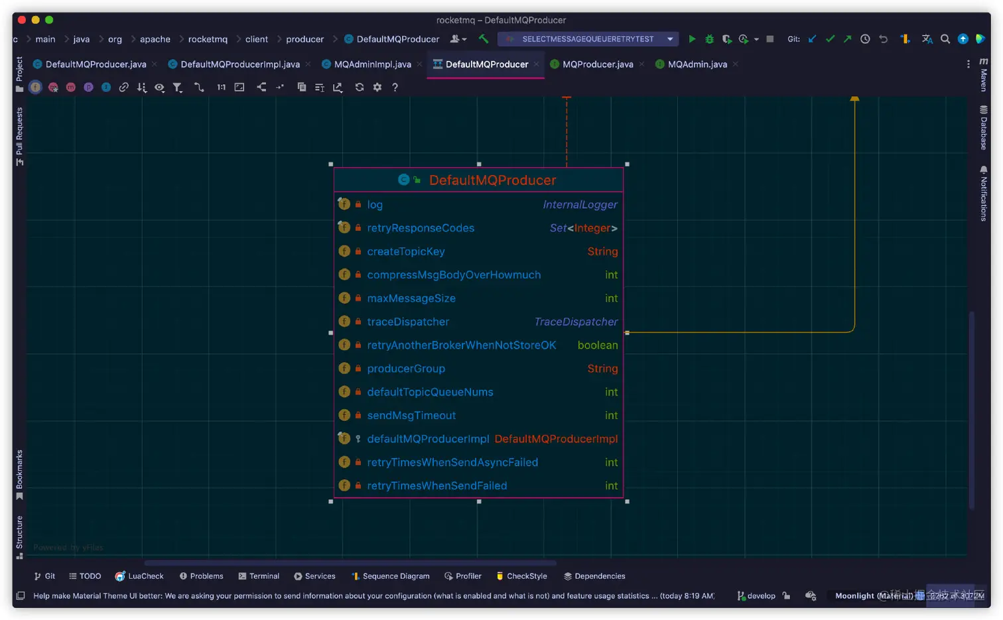Toggle Constructors display in diagram toolbar
The width and height of the screenshot is (1003, 620).
53,88
